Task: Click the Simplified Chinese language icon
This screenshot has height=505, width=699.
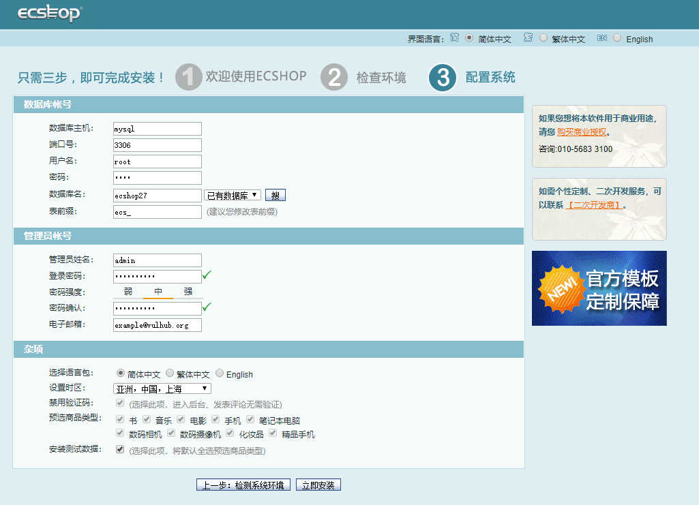Action: pos(454,37)
